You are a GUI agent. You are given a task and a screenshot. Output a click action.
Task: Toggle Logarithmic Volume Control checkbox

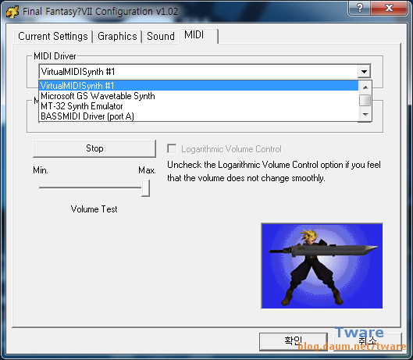point(172,148)
